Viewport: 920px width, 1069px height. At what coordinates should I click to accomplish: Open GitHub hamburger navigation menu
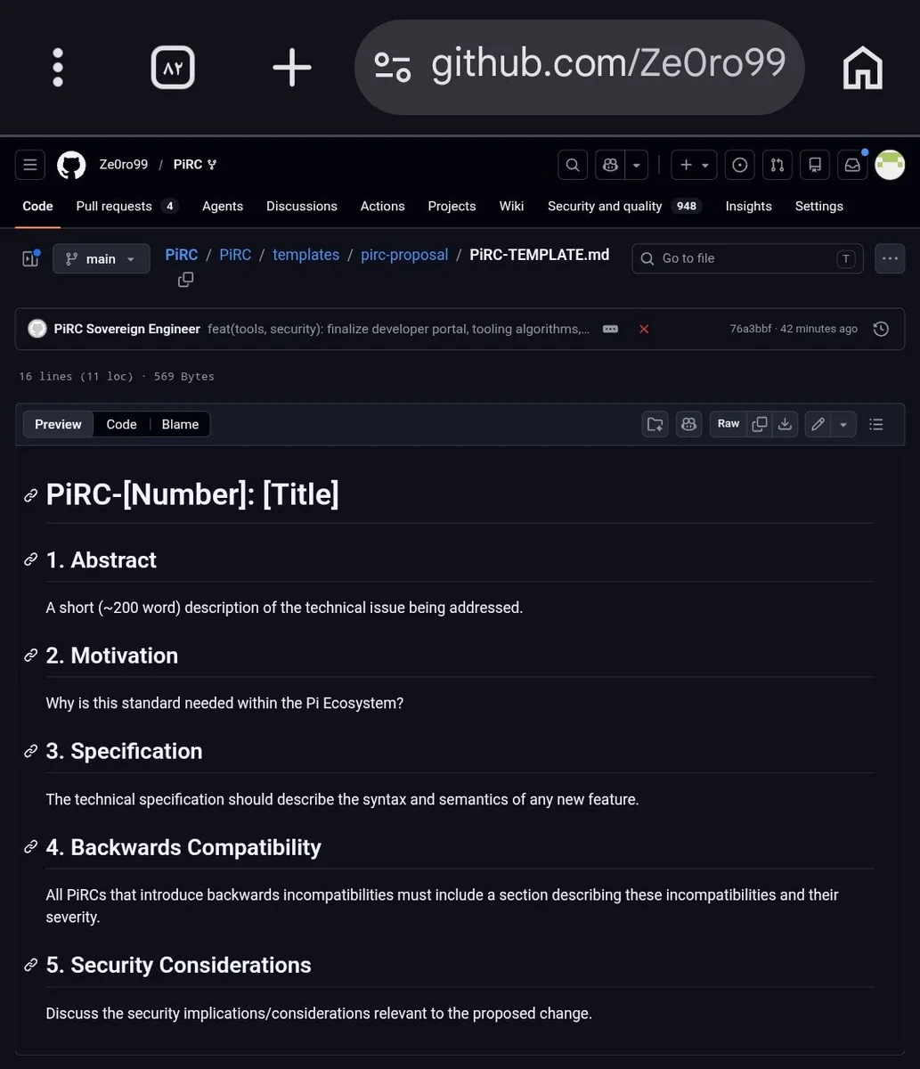tap(30, 165)
